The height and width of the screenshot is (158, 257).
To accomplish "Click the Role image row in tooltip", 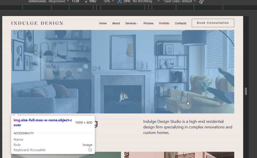I will [53, 145].
